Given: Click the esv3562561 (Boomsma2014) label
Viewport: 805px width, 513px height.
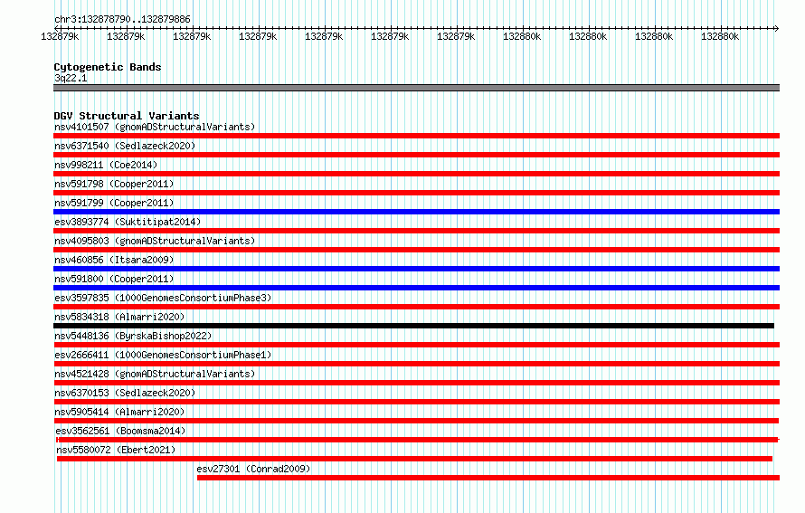Looking at the screenshot, I should pos(120,431).
